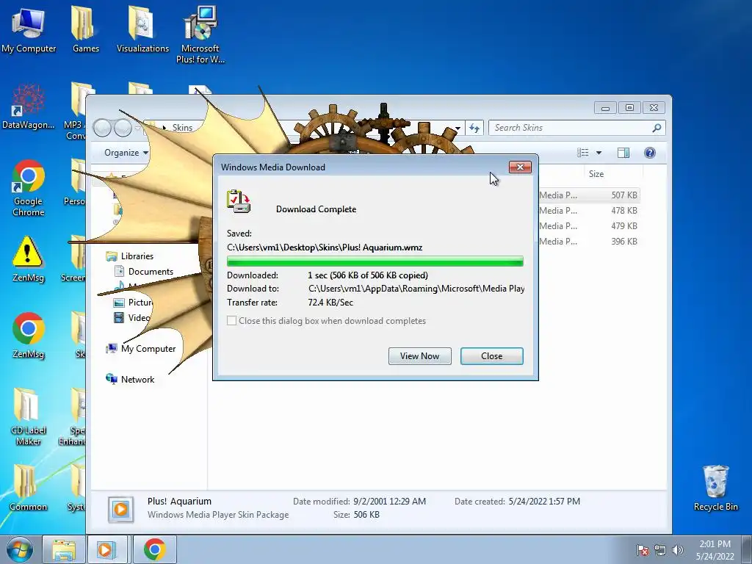Click the Download Complete status text
The width and height of the screenshot is (752, 564).
(316, 209)
